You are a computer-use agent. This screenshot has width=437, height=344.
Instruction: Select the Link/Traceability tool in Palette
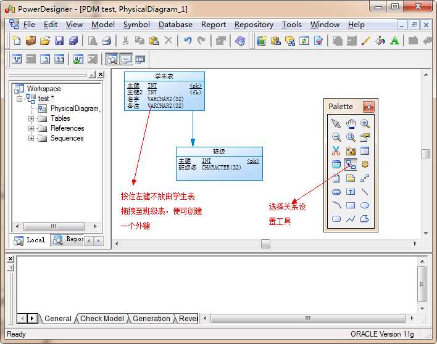pyautogui.click(x=365, y=178)
